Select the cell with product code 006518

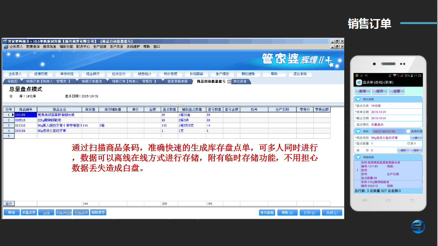tap(26, 120)
